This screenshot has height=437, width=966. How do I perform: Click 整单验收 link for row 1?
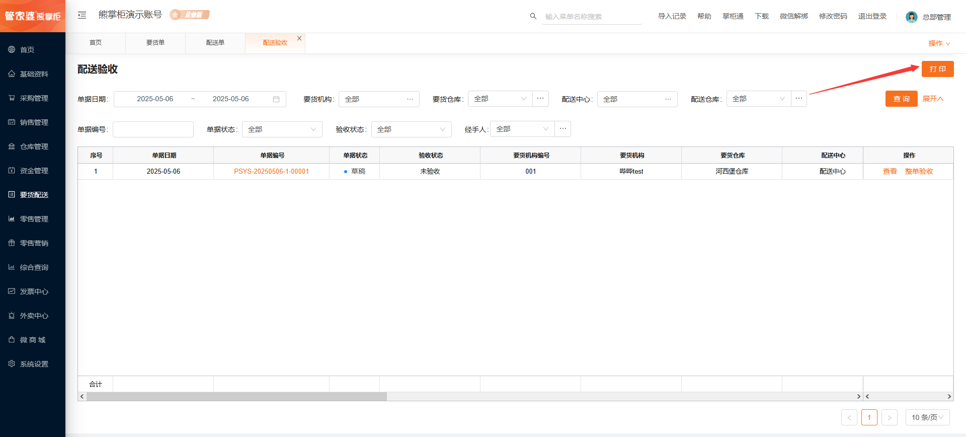click(919, 171)
